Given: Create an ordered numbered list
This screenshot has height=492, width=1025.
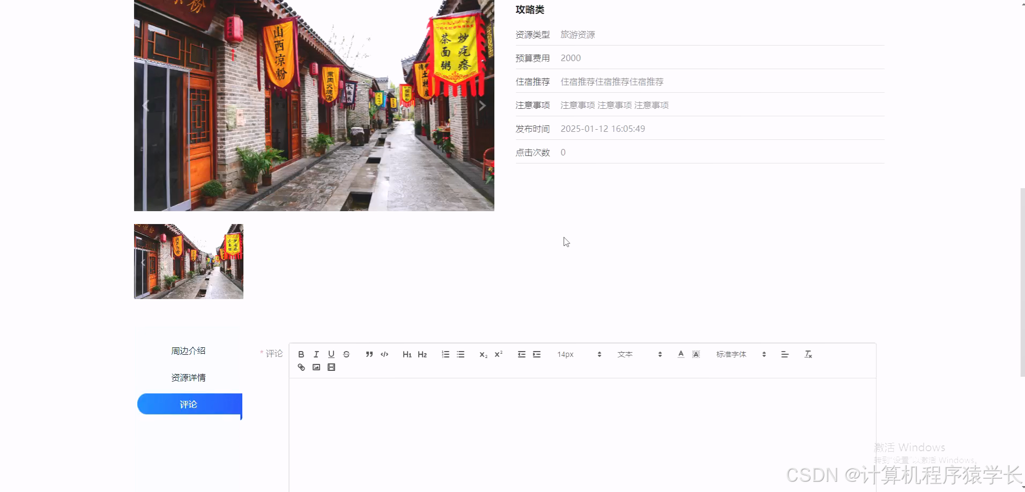Looking at the screenshot, I should coord(445,354).
